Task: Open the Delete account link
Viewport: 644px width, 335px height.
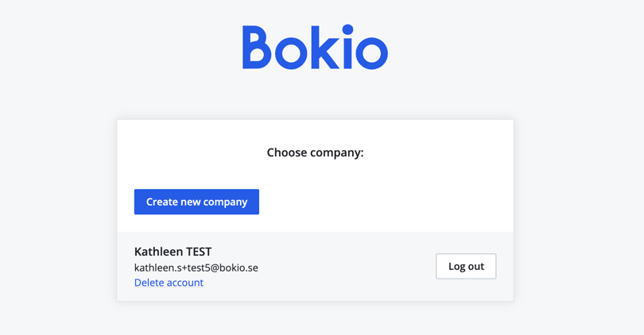Action: point(169,283)
